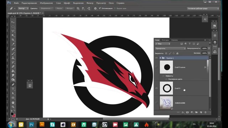The image size is (228, 128).
Task: Add a layer mask
Action: 187,112
